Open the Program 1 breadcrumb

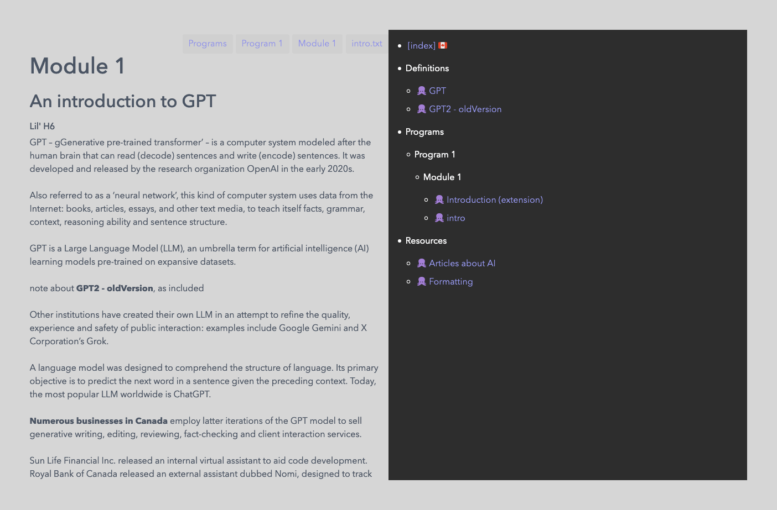(x=262, y=44)
